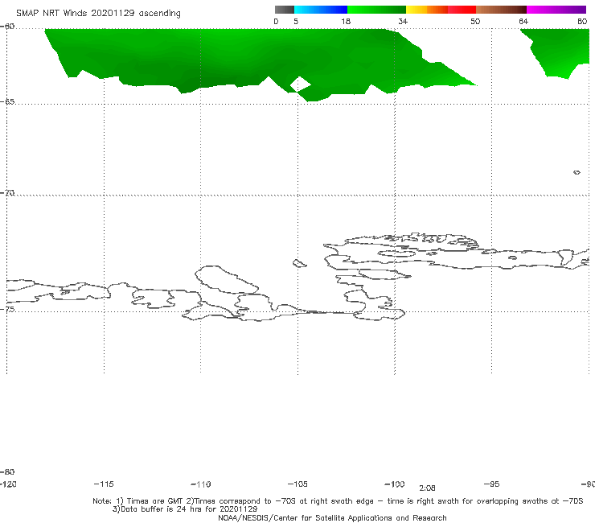Click the colorbar label 18
This screenshot has width=595, height=523.
pyautogui.click(x=346, y=21)
